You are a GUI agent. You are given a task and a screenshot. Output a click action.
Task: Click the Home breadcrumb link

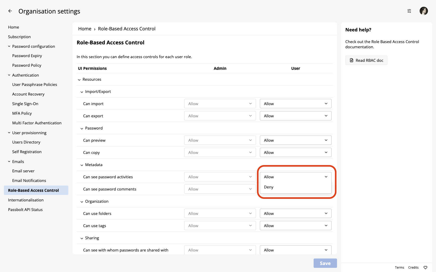pyautogui.click(x=85, y=29)
